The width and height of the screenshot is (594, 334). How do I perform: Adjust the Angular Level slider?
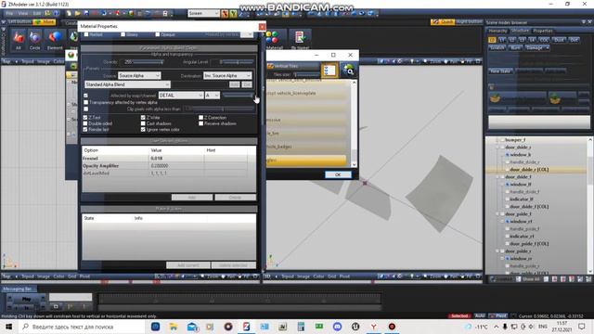(x=237, y=62)
